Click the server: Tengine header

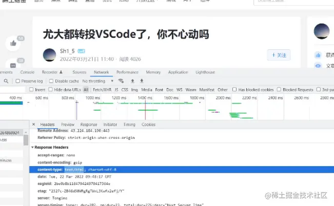click(52, 198)
